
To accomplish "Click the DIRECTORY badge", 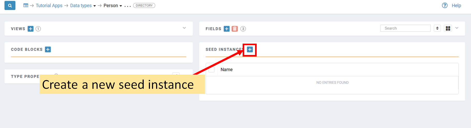I will pos(144,5).
